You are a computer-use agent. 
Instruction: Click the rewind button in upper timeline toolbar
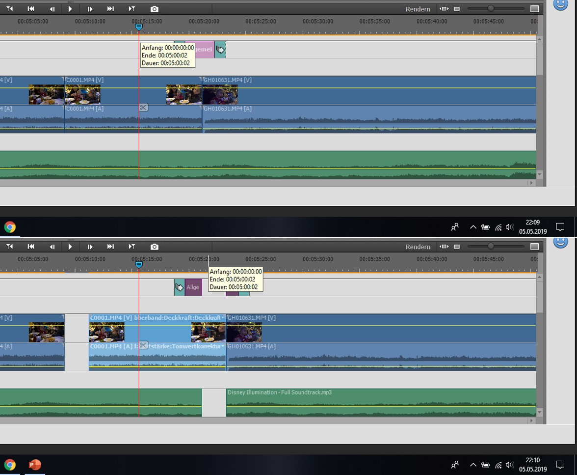click(31, 9)
